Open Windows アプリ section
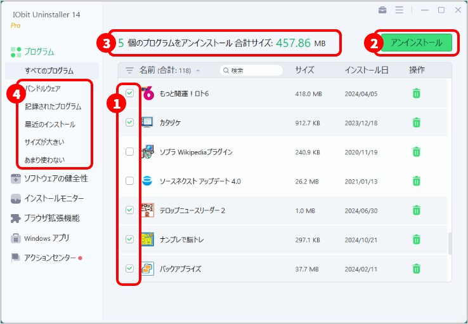The height and width of the screenshot is (324, 468). point(47,238)
